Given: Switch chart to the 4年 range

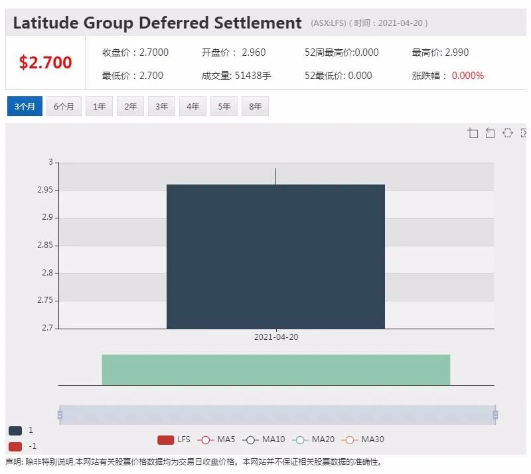Looking at the screenshot, I should (x=192, y=106).
